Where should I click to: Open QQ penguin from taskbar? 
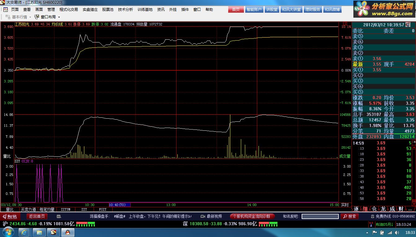click(x=68, y=232)
